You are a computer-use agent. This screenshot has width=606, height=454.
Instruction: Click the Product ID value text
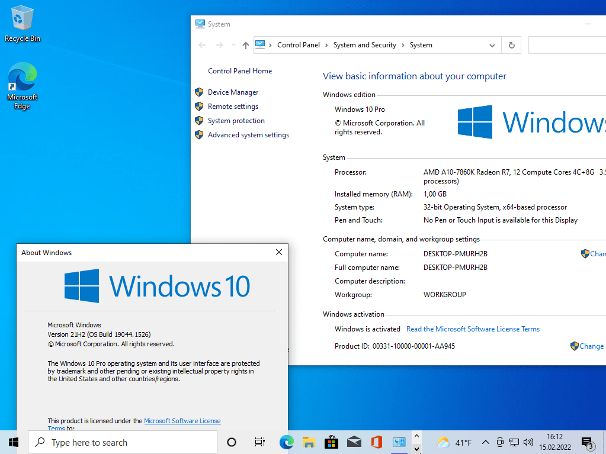[413, 346]
